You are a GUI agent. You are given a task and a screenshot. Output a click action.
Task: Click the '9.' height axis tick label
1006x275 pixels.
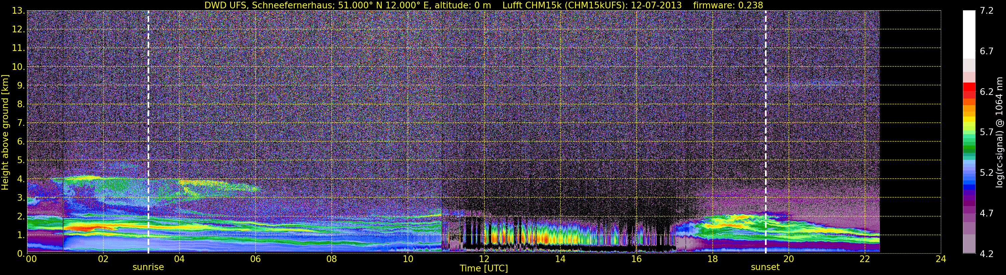pos(21,86)
